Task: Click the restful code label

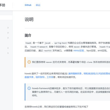Action: tap(48, 51)
